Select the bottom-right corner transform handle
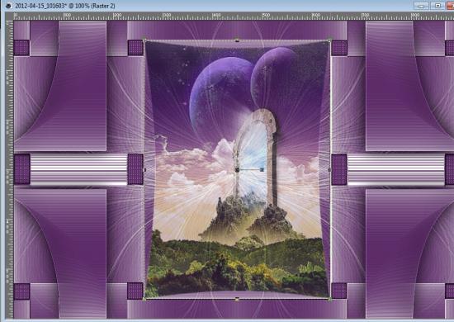454x322 pixels. pos(330,299)
